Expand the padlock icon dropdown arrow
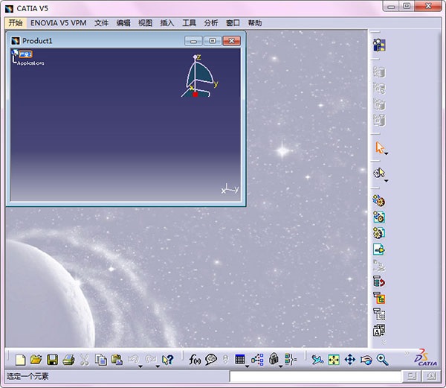The width and height of the screenshot is (446, 388). point(280,366)
